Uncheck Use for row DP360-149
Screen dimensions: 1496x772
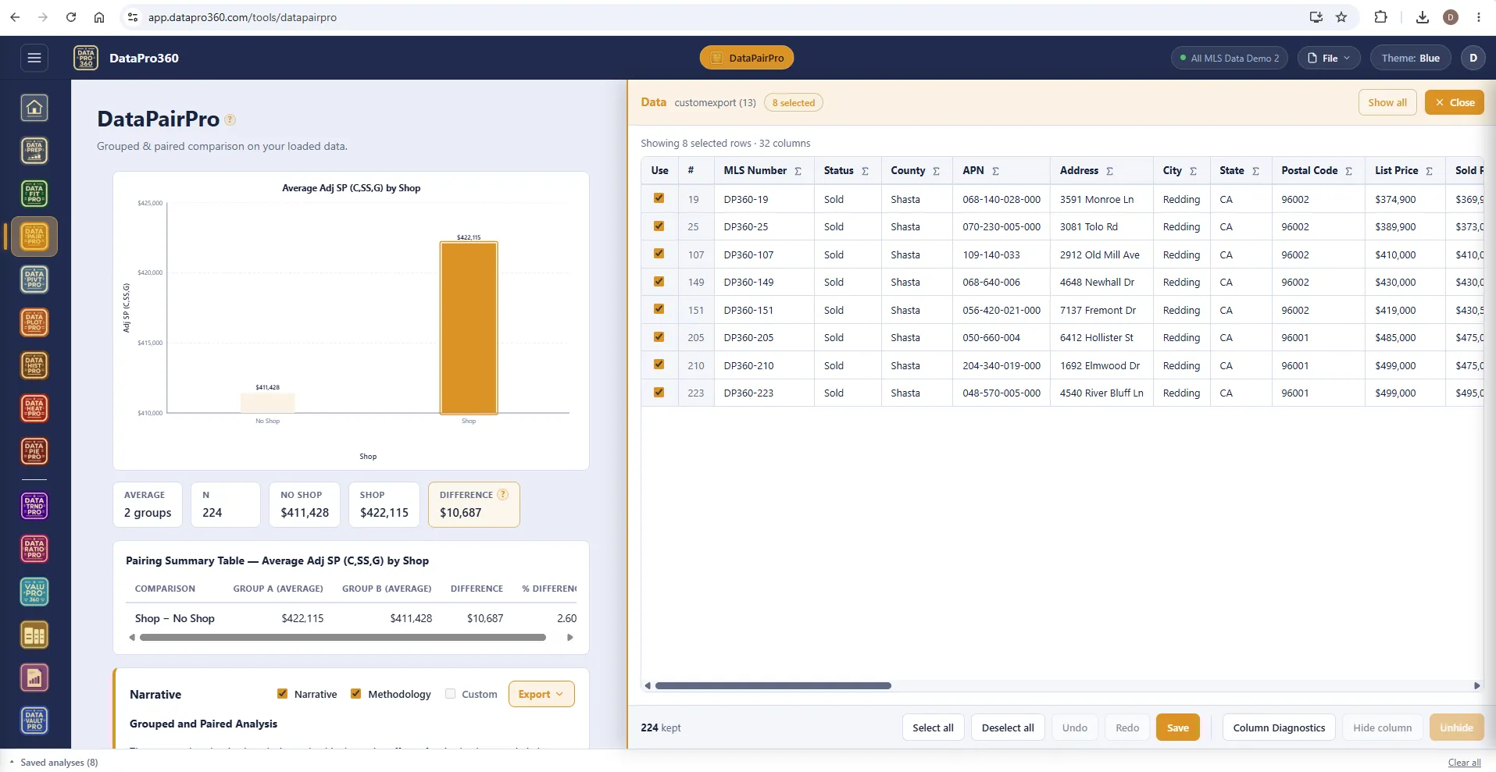[659, 282]
